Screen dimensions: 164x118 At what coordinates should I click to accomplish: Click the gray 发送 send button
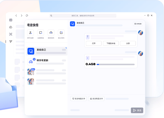click(x=137, y=110)
